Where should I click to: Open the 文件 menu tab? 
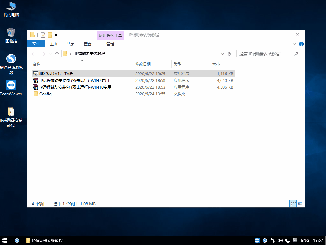36,44
